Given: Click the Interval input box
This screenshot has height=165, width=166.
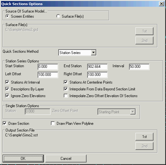Looking at the screenshot, I should (139, 67).
